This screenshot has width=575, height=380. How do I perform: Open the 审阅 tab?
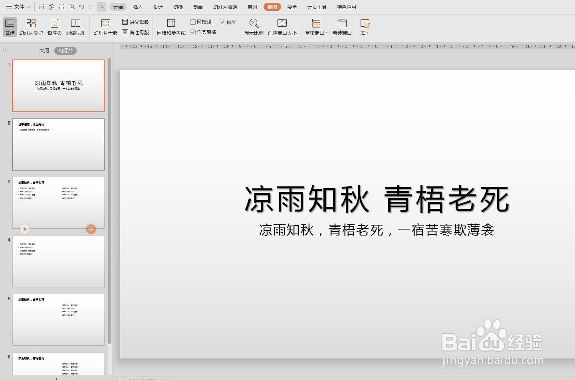(x=252, y=7)
